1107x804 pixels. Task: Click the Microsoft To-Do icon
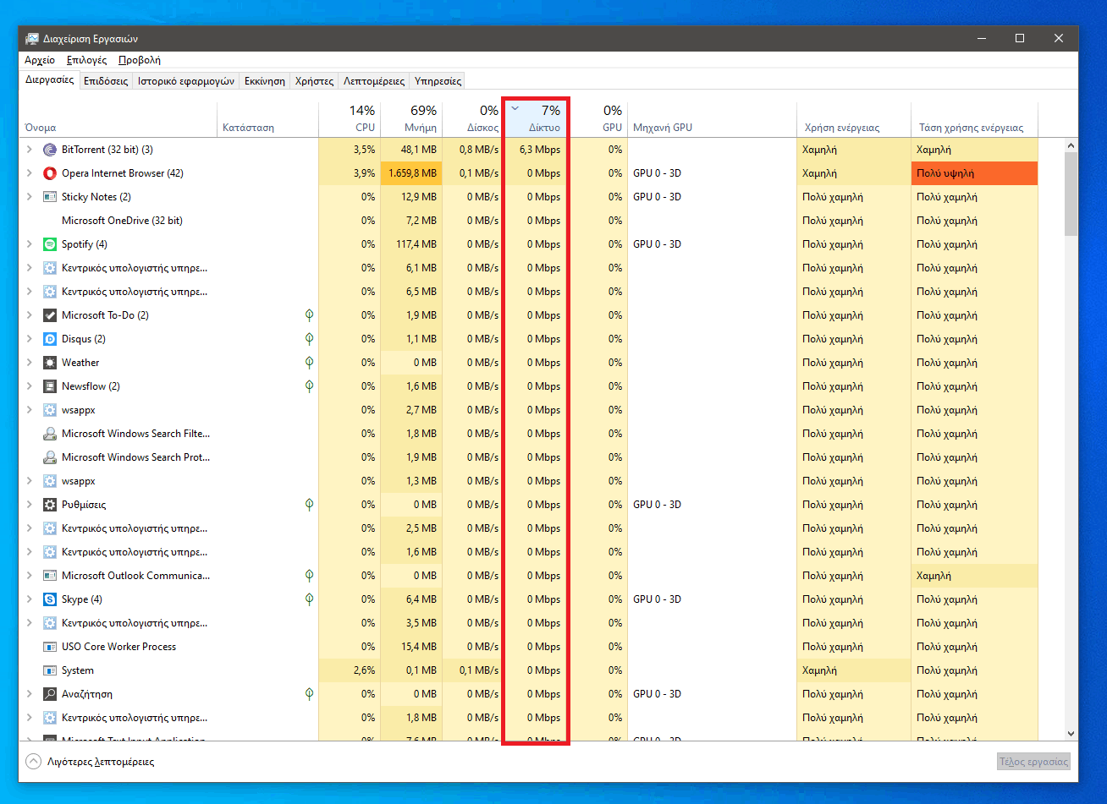tap(49, 315)
